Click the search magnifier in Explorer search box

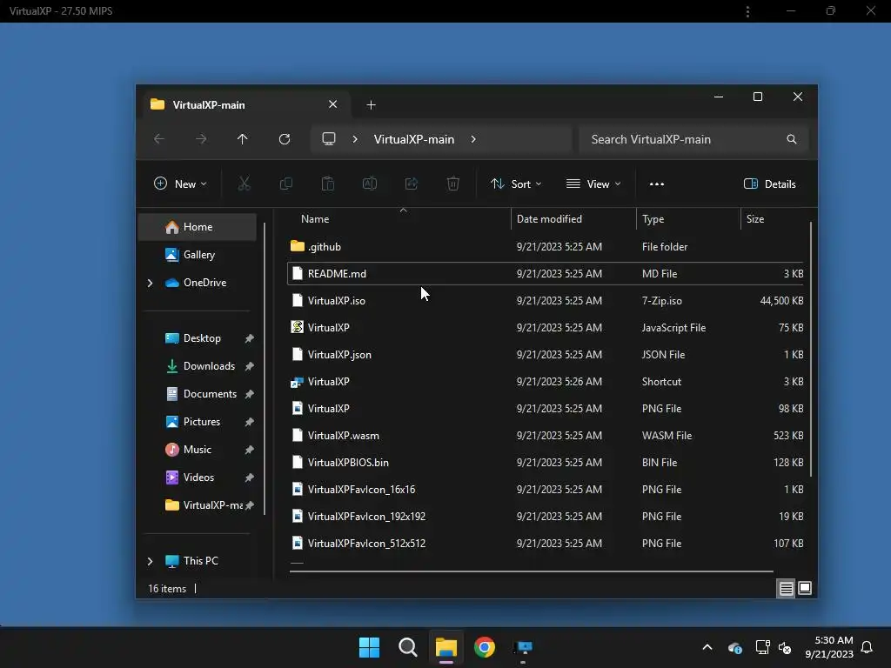(792, 139)
